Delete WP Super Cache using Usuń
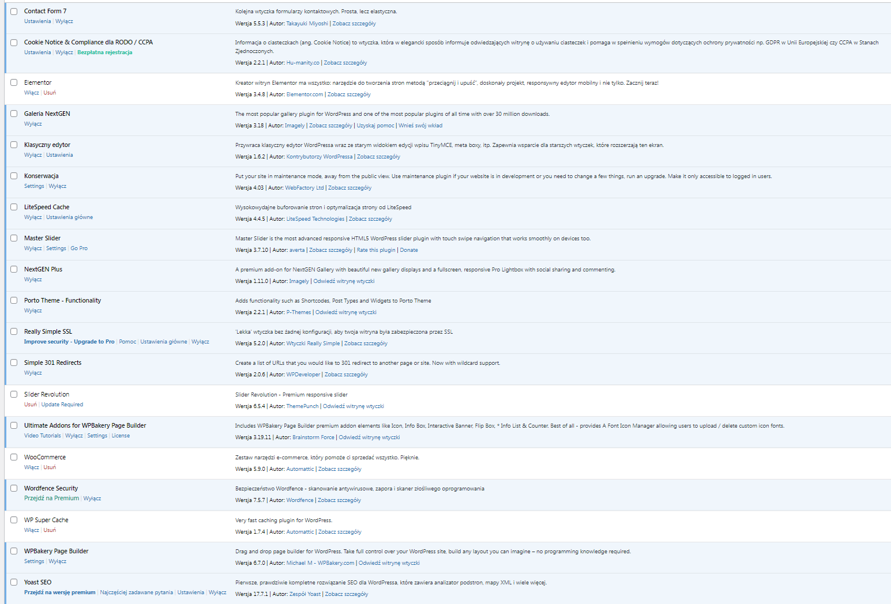Screen dimensions: 891x604 [50, 530]
